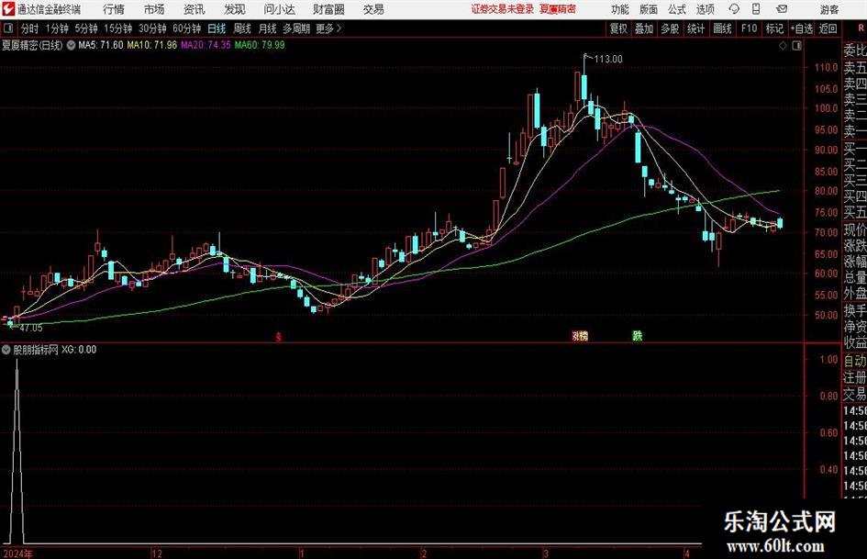The height and width of the screenshot is (559, 867).
Task: Switch to the 60分钟 period tab
Action: point(187,28)
